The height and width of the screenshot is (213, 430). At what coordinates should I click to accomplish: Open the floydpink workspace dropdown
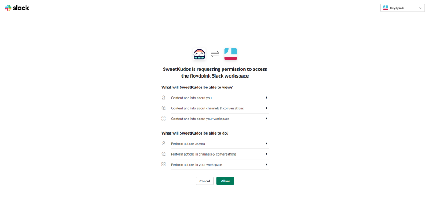(402, 8)
